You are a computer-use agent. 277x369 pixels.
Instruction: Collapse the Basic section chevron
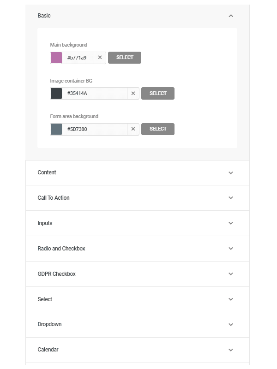(x=231, y=16)
